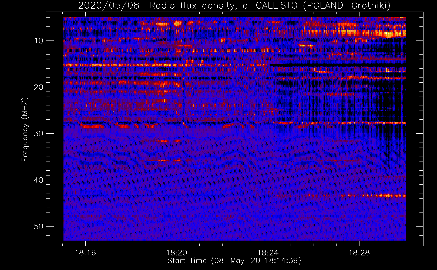This screenshot has height=270, width=437.
Task: Click the time tick label '18:28'
Action: tap(359, 253)
